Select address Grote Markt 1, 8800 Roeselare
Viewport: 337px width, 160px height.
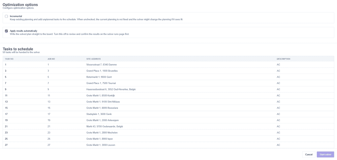[x=102, y=108]
